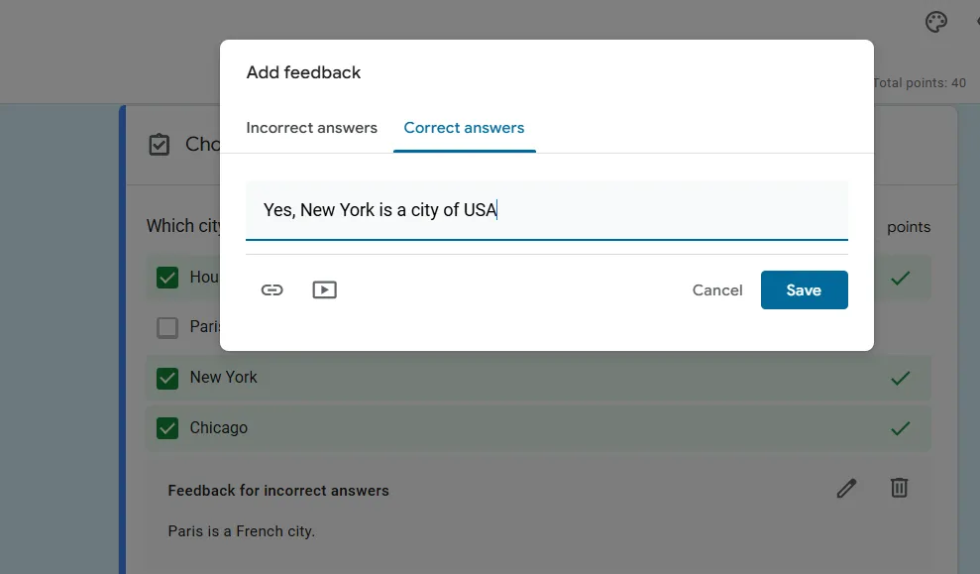Viewport: 980px width, 574px height.
Task: Uncheck the Chicago checkbox
Action: point(167,428)
